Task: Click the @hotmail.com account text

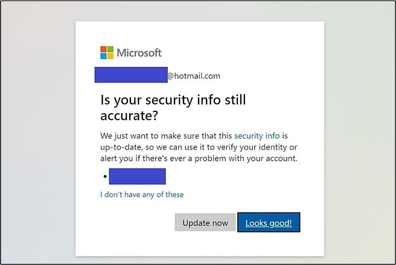Action: (194, 76)
